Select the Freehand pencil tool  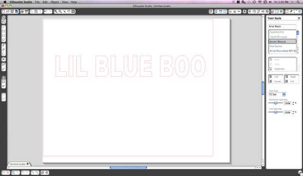coord(3,54)
